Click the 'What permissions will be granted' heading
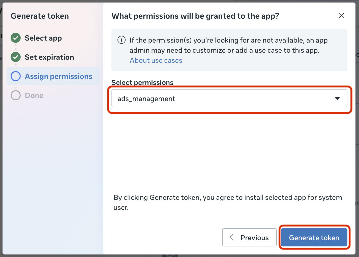This screenshot has height=257, width=359. pyautogui.click(x=195, y=16)
